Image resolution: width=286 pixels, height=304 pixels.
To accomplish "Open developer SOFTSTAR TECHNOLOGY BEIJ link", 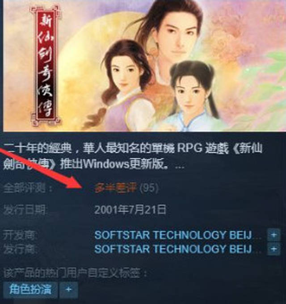I will point(173,235).
